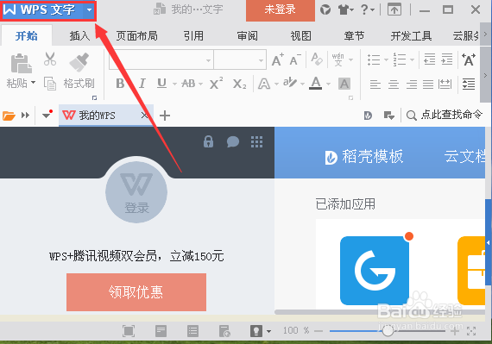492x344 pixels.
Task: Expand the font size combo box
Action: [x=261, y=60]
